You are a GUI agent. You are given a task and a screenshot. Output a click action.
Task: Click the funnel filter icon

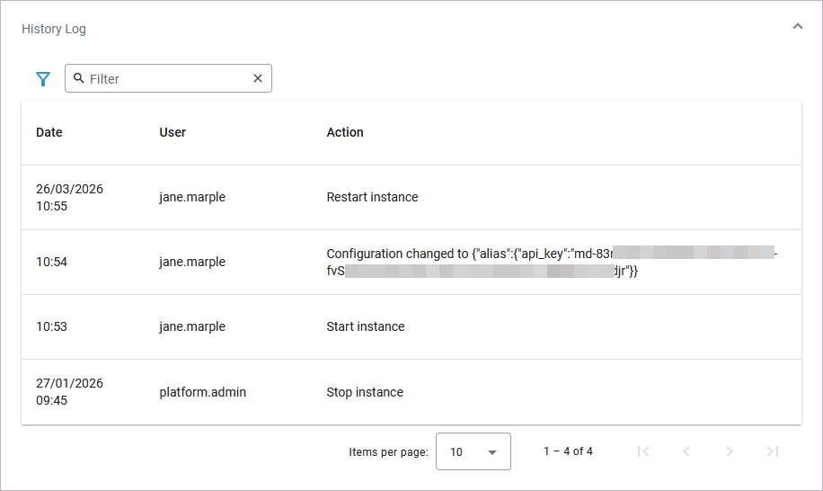click(x=43, y=79)
